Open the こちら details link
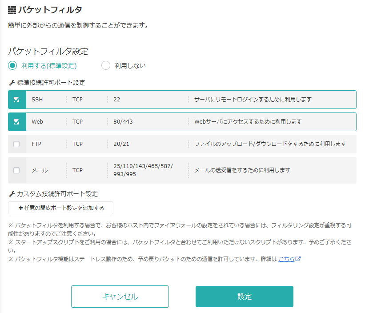365x313 pixels. (x=287, y=259)
